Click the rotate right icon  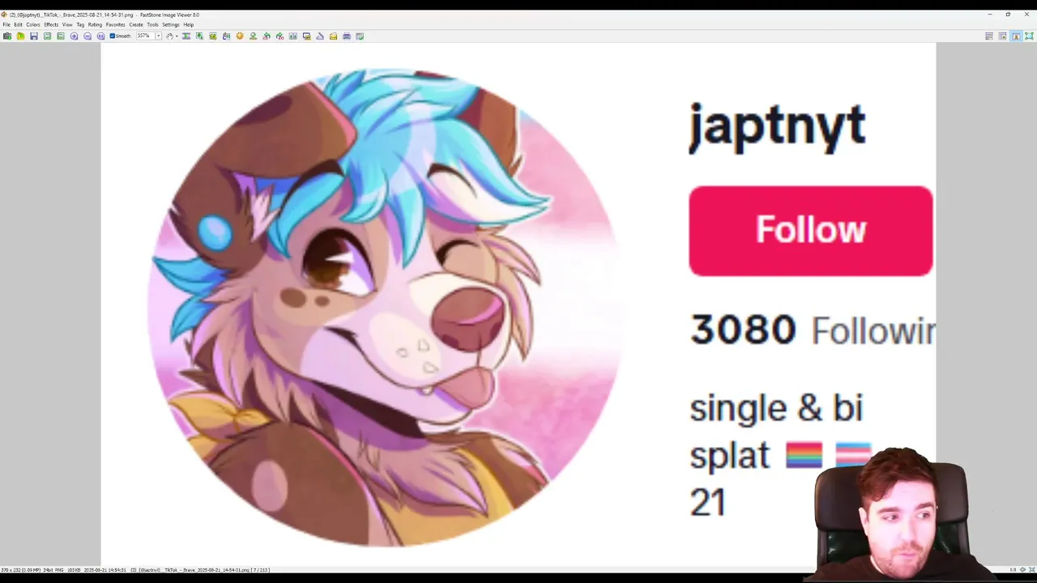point(280,36)
